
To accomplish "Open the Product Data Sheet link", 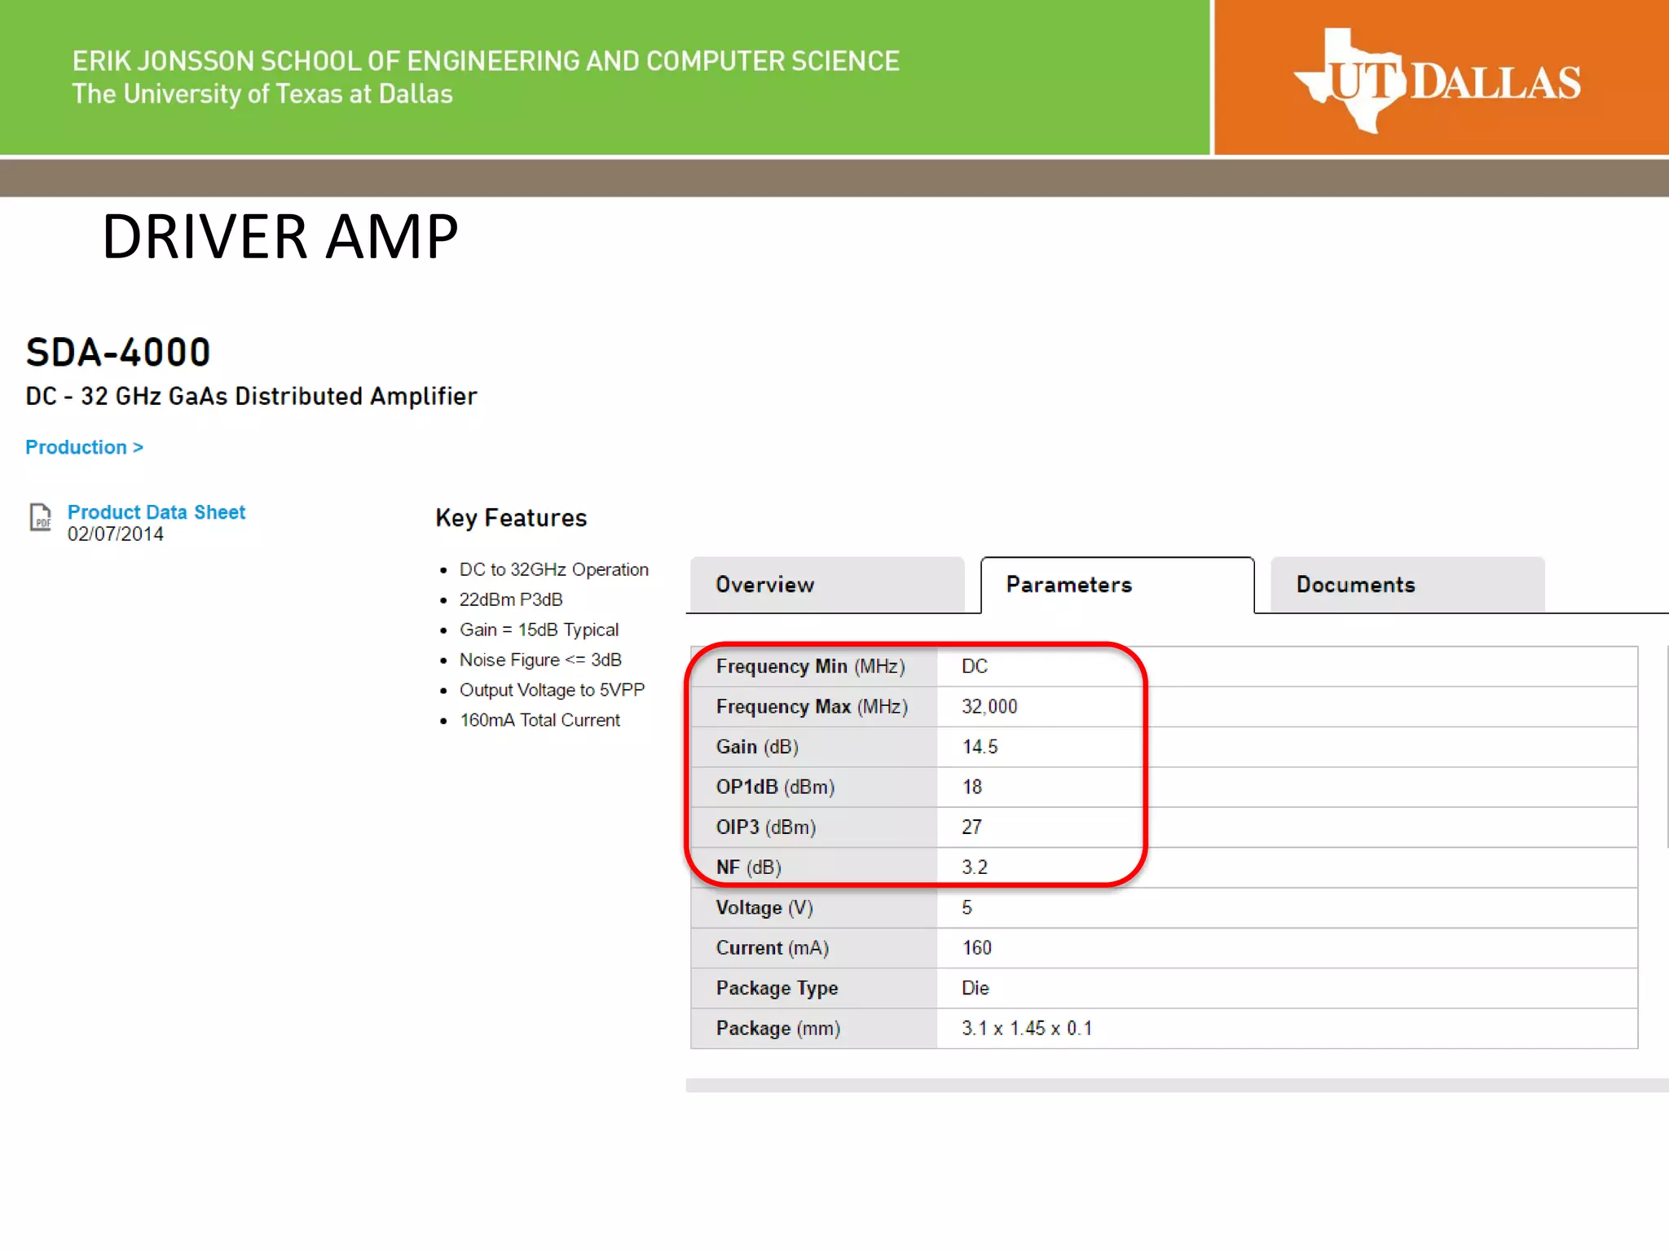I will [x=156, y=512].
